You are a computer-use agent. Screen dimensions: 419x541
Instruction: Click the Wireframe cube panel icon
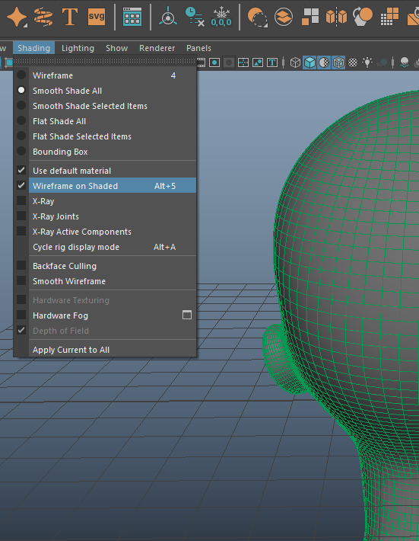[x=295, y=62]
